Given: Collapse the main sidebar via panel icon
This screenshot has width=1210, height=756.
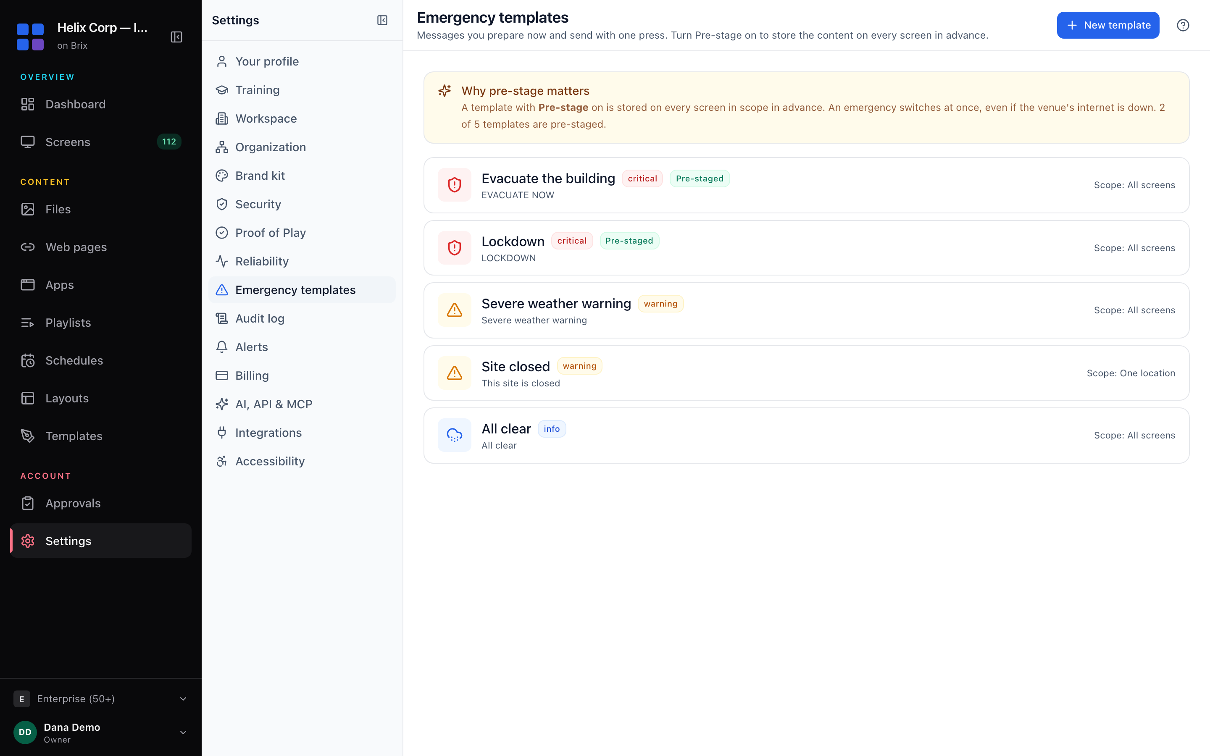Looking at the screenshot, I should (176, 37).
